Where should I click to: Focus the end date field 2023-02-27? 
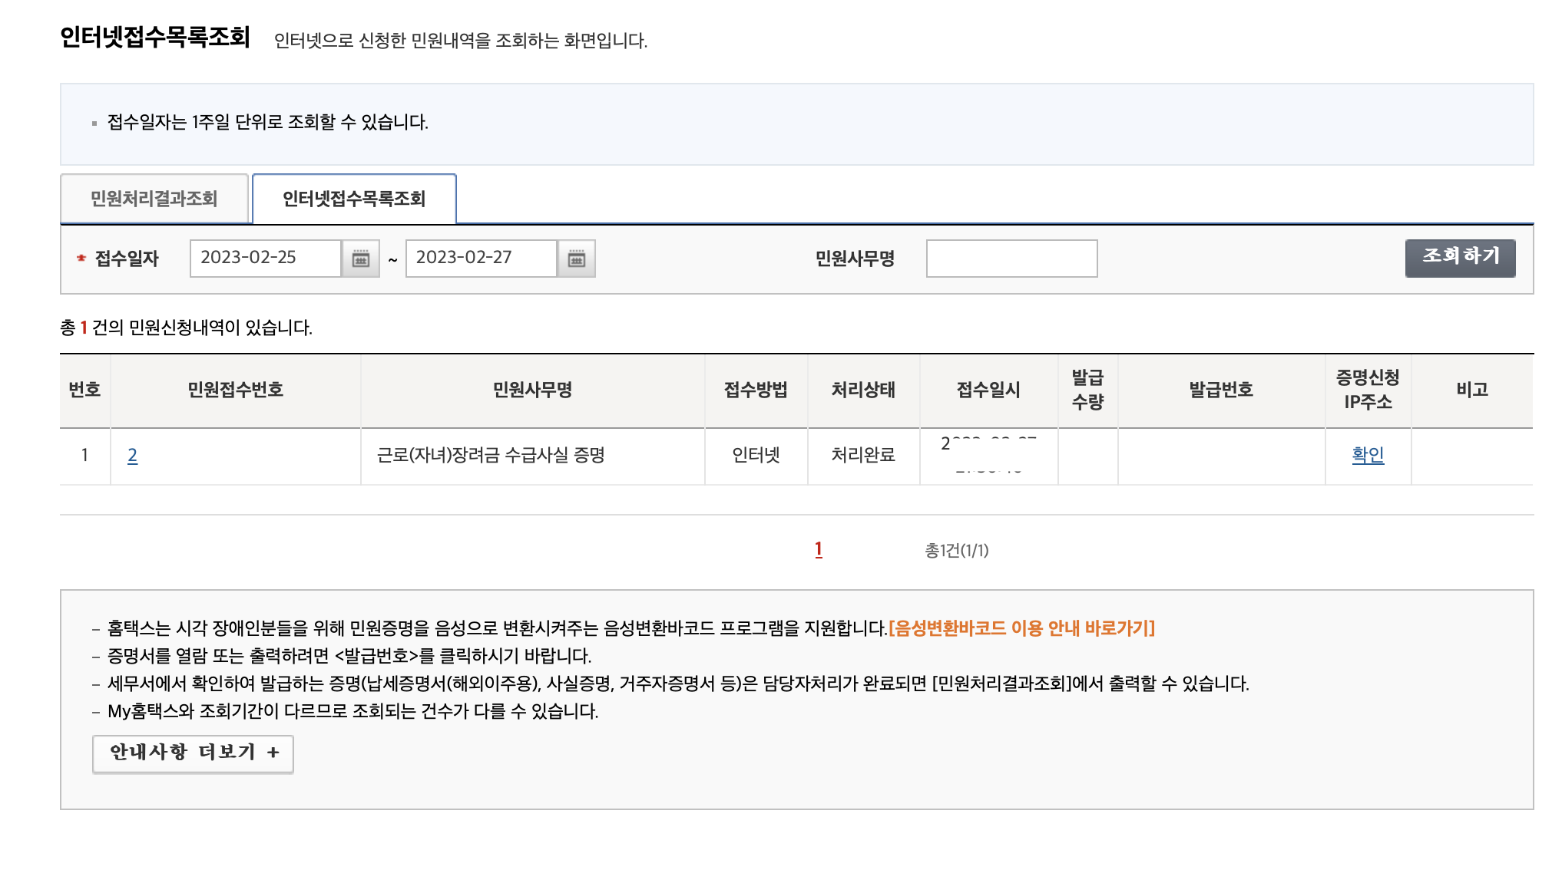tap(481, 258)
